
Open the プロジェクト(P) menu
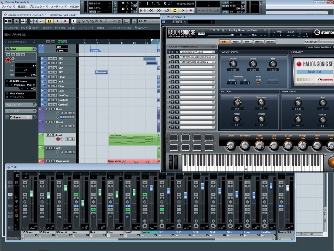38,7
